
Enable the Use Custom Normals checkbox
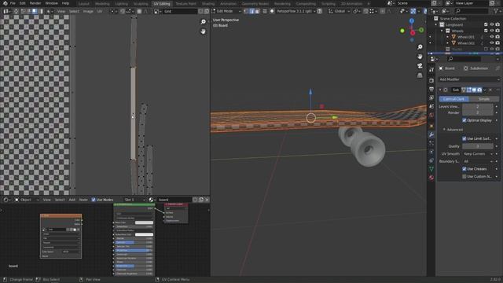coord(464,176)
